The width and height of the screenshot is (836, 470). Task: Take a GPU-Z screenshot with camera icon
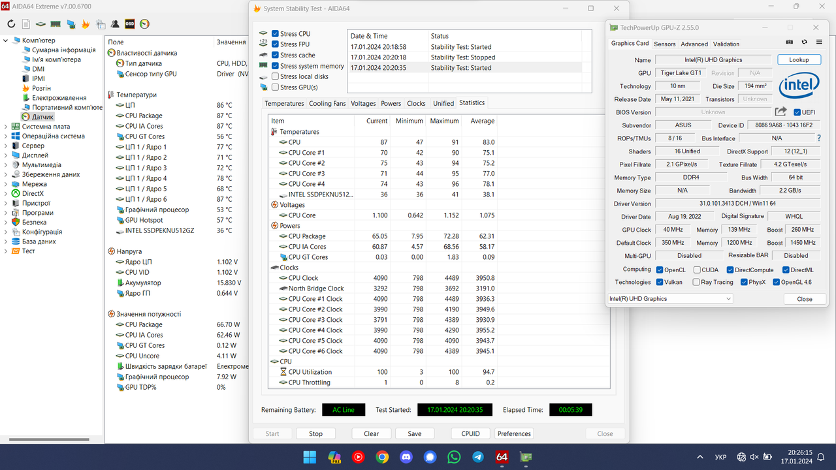(789, 42)
